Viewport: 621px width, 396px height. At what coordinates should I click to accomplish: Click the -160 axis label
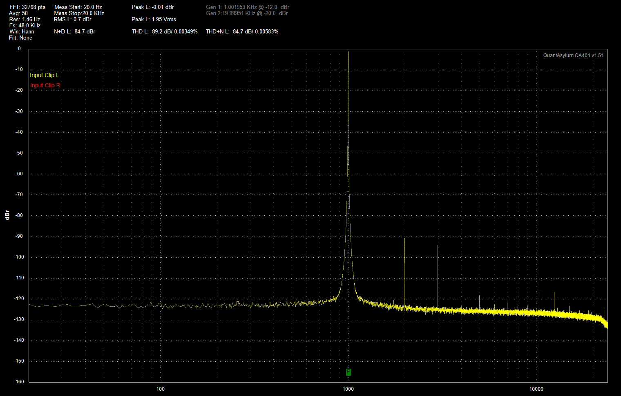point(19,382)
